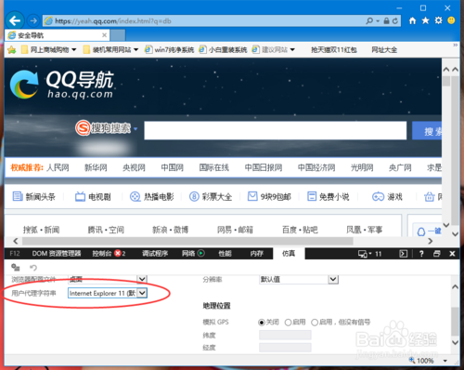Expand the 浏览器配置文件 dropdown
Screen dimensions: 464x370
[142, 279]
